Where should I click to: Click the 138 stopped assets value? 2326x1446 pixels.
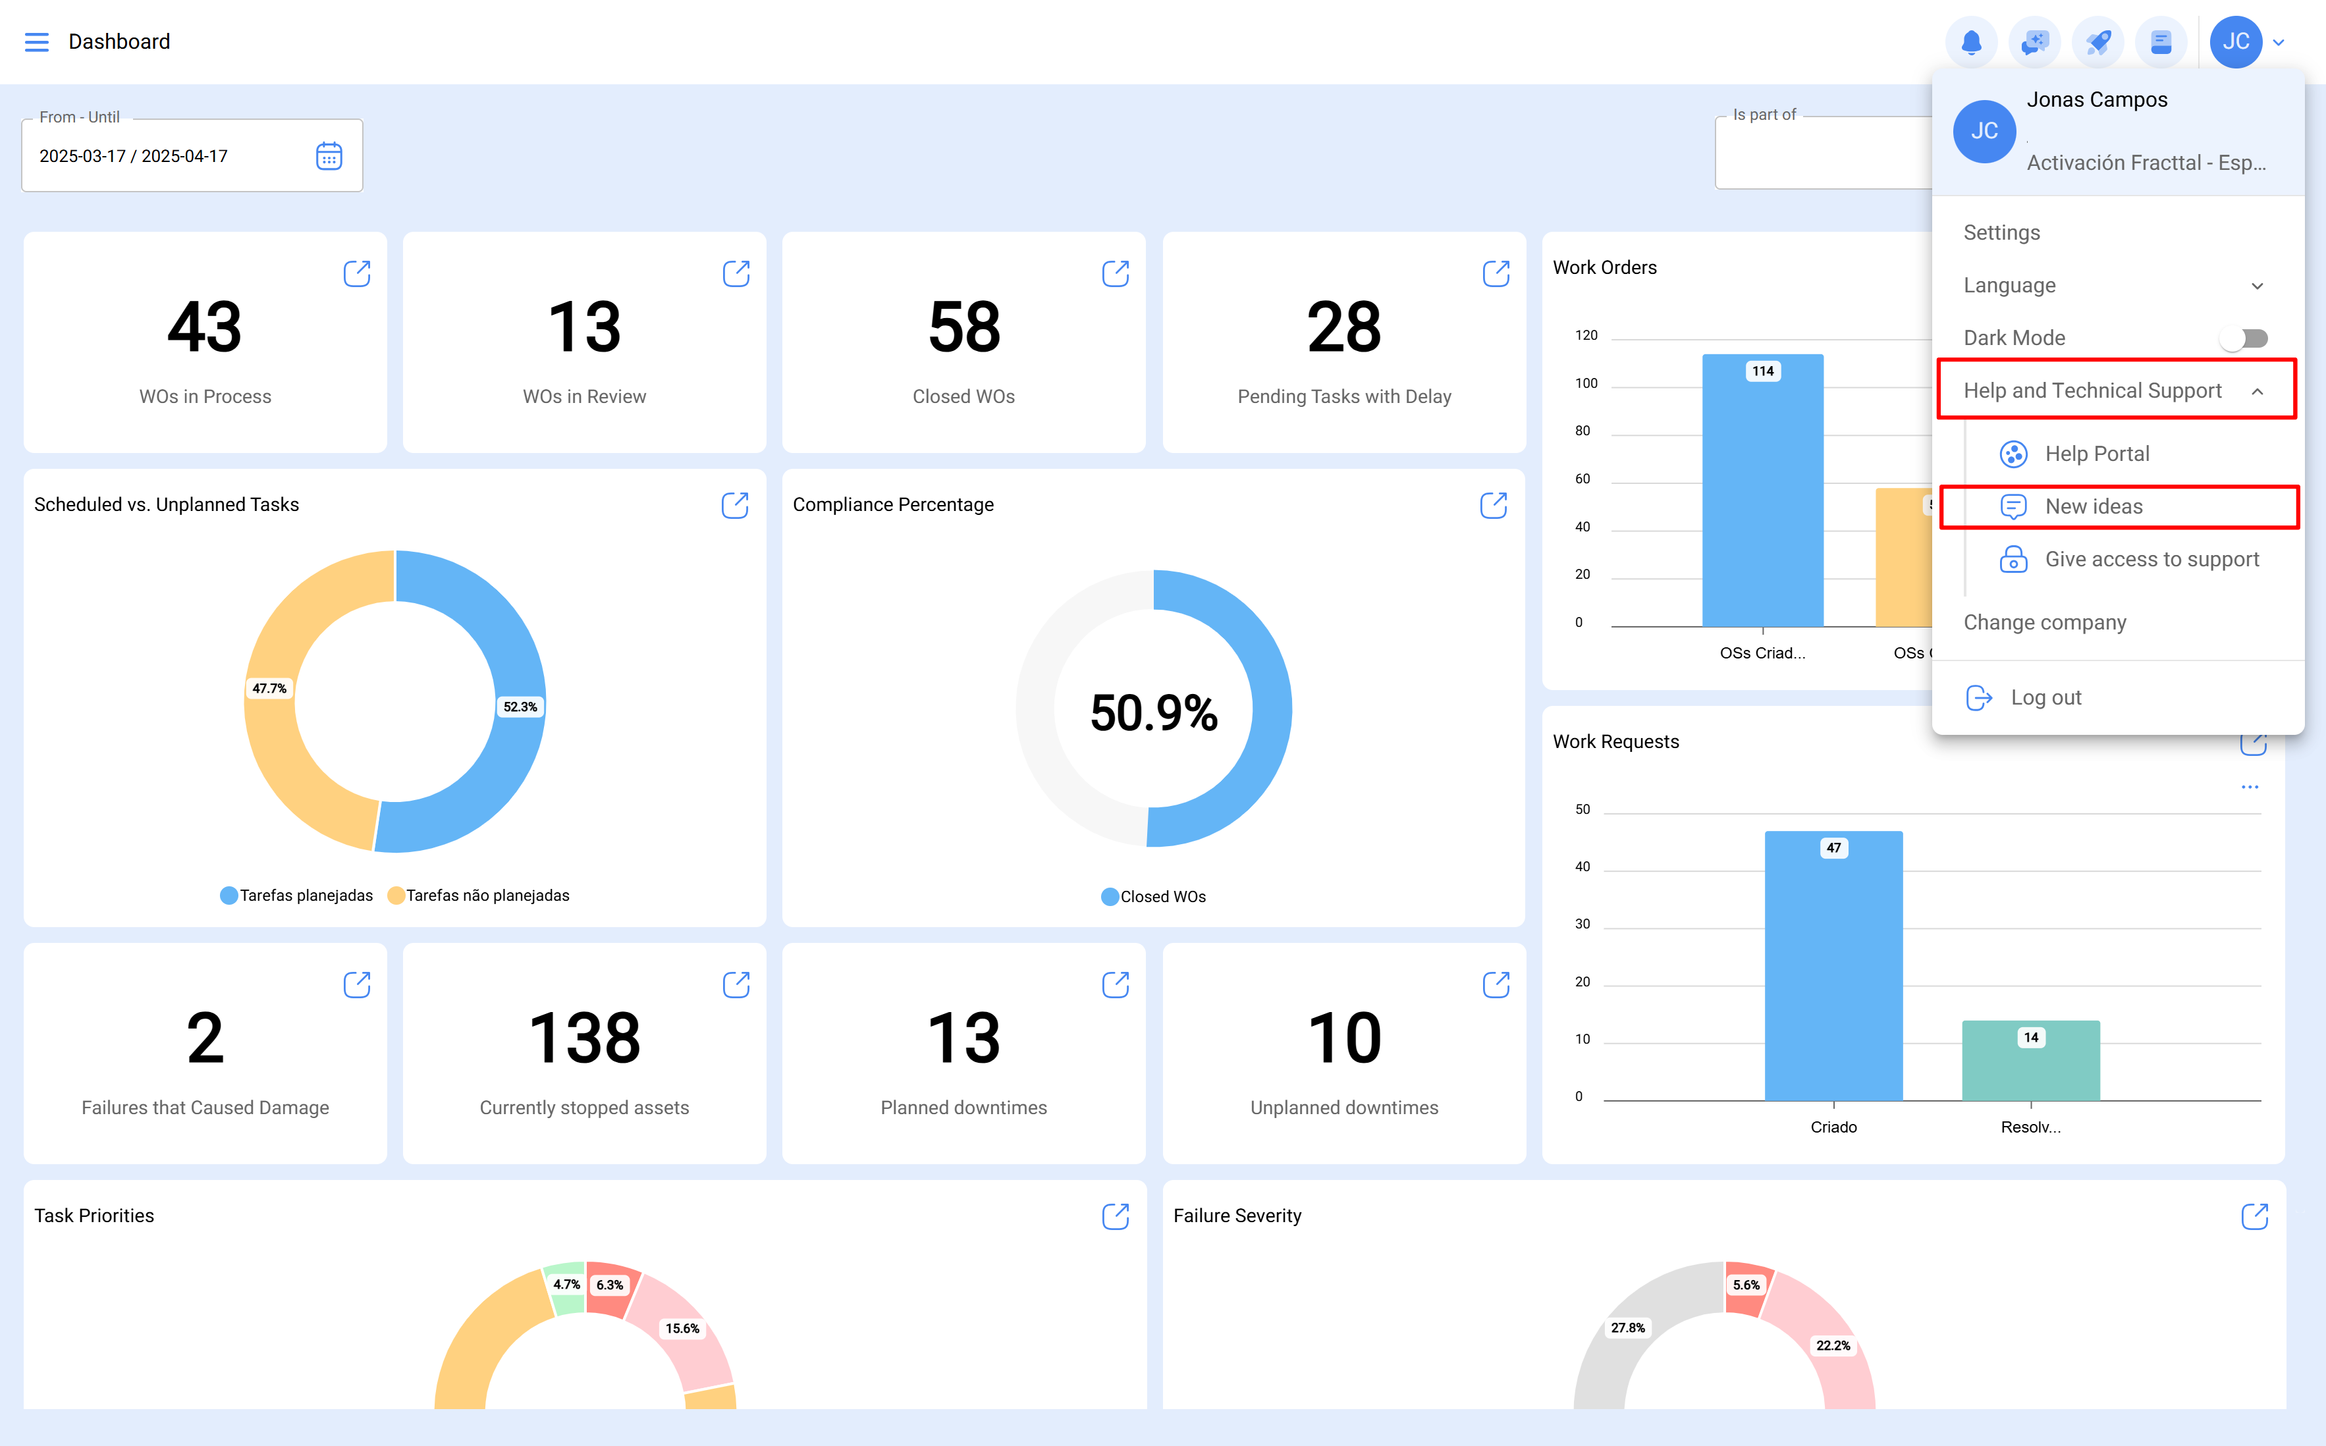(x=584, y=1038)
